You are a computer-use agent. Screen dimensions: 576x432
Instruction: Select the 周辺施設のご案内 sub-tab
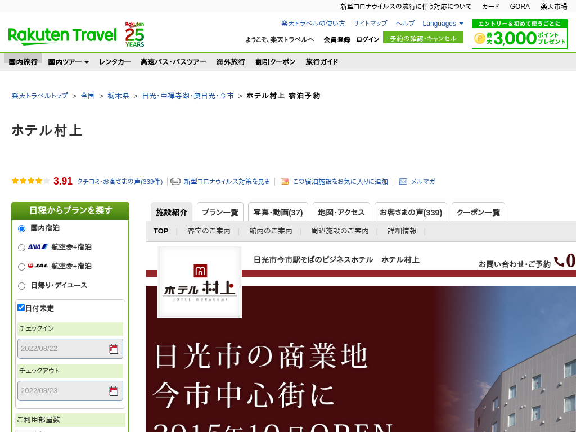340,231
